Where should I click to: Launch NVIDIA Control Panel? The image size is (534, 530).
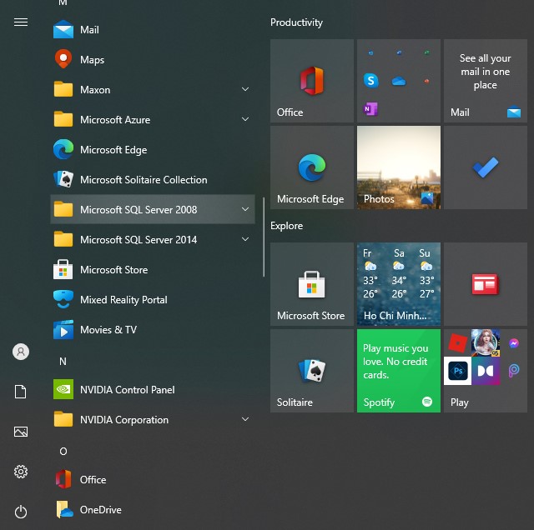pos(127,390)
